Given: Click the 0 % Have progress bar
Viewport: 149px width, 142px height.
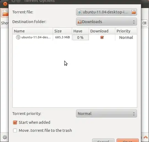Looking at the screenshot, I should pos(80,37).
